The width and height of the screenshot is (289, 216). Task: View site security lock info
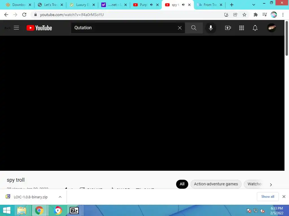(35, 15)
